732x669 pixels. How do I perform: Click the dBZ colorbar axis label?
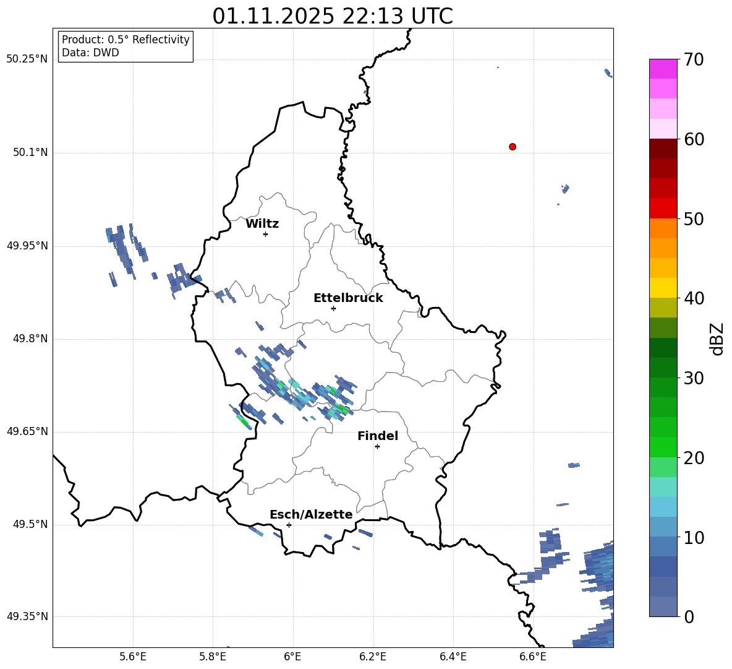pyautogui.click(x=716, y=339)
